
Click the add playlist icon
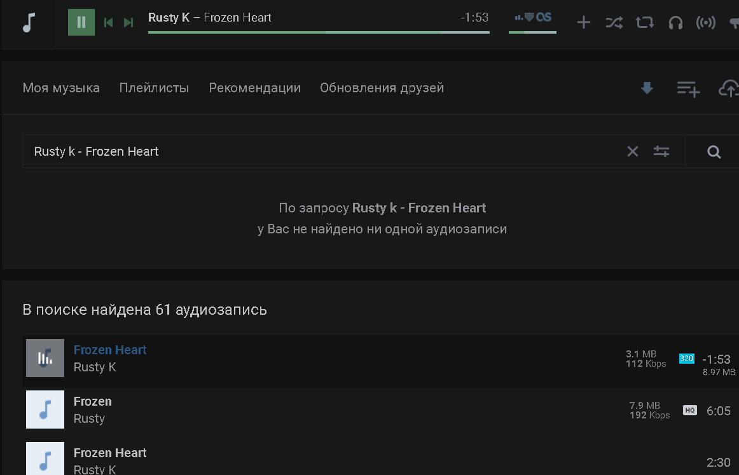tap(688, 88)
